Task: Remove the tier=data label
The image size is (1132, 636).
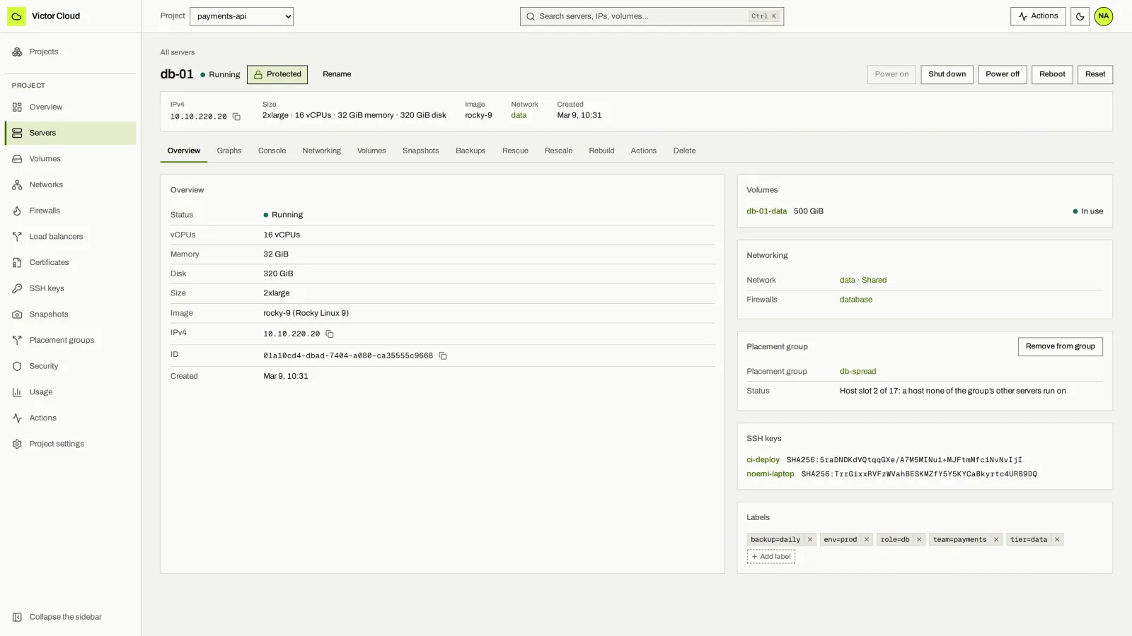Action: (1057, 540)
